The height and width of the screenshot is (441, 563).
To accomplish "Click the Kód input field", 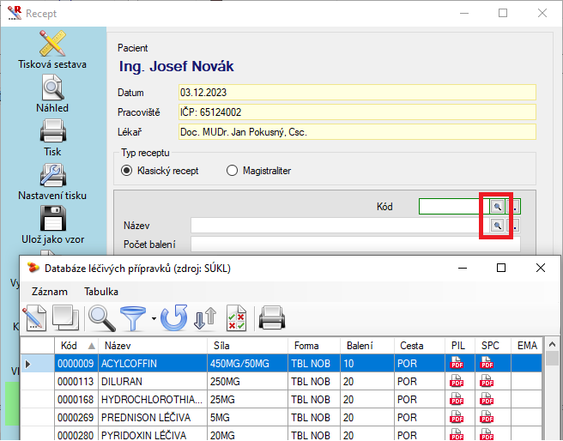I will (454, 207).
